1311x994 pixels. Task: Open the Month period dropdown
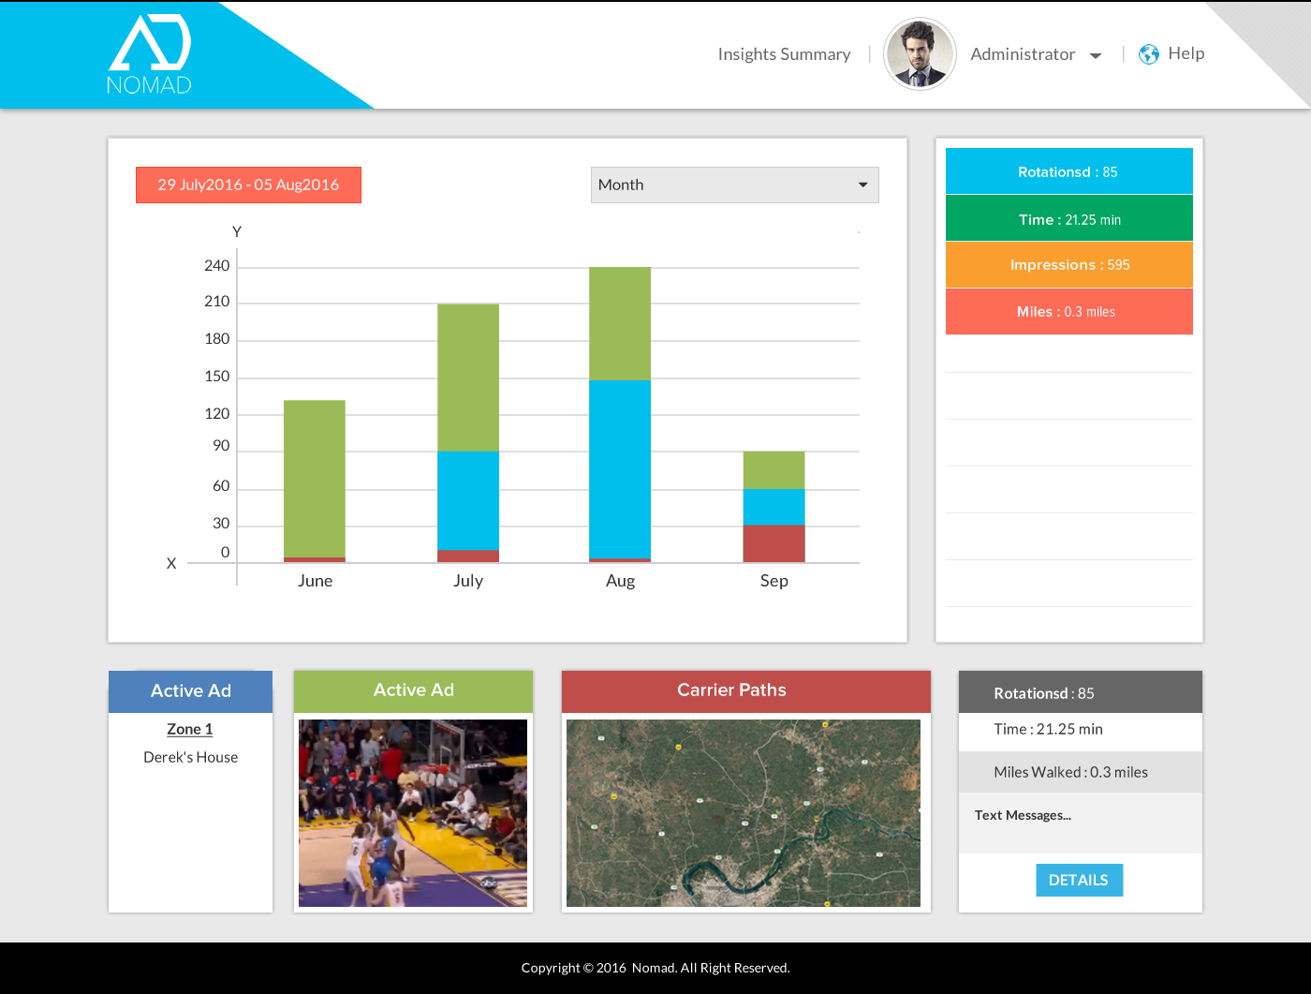click(735, 185)
